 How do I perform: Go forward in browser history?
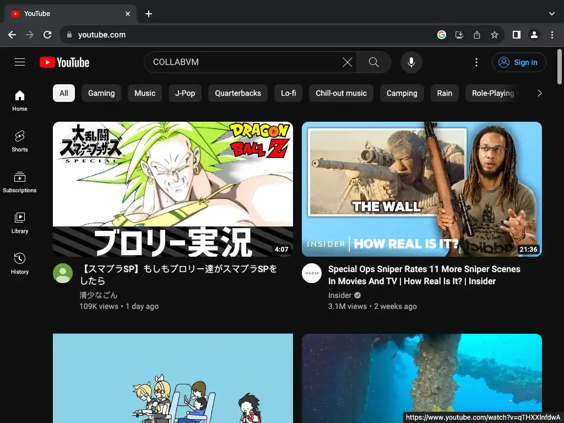tap(30, 35)
